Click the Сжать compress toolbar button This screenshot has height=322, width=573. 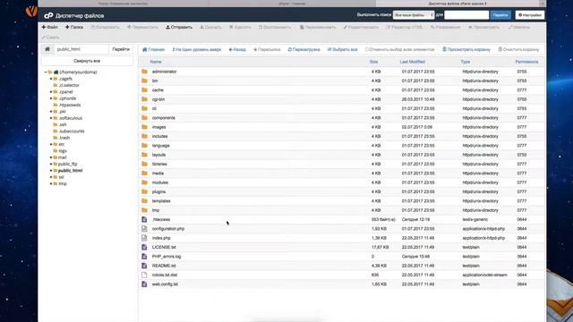pyautogui.click(x=50, y=38)
